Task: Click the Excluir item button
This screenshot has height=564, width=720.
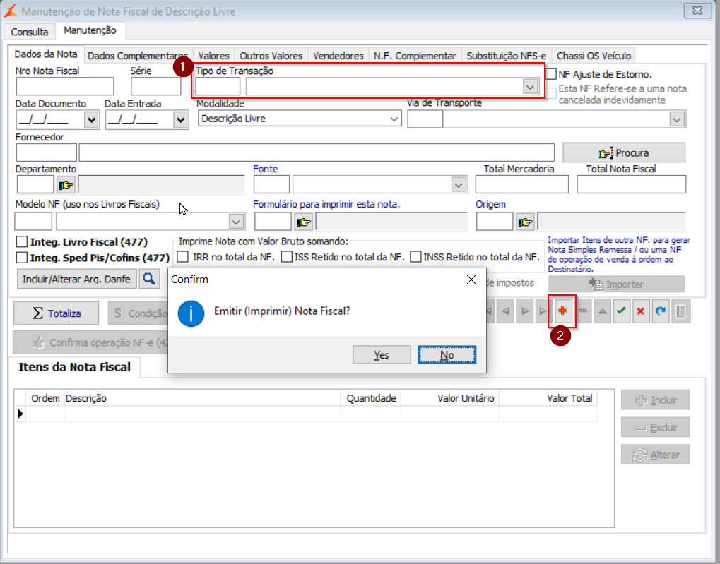Action: [655, 427]
